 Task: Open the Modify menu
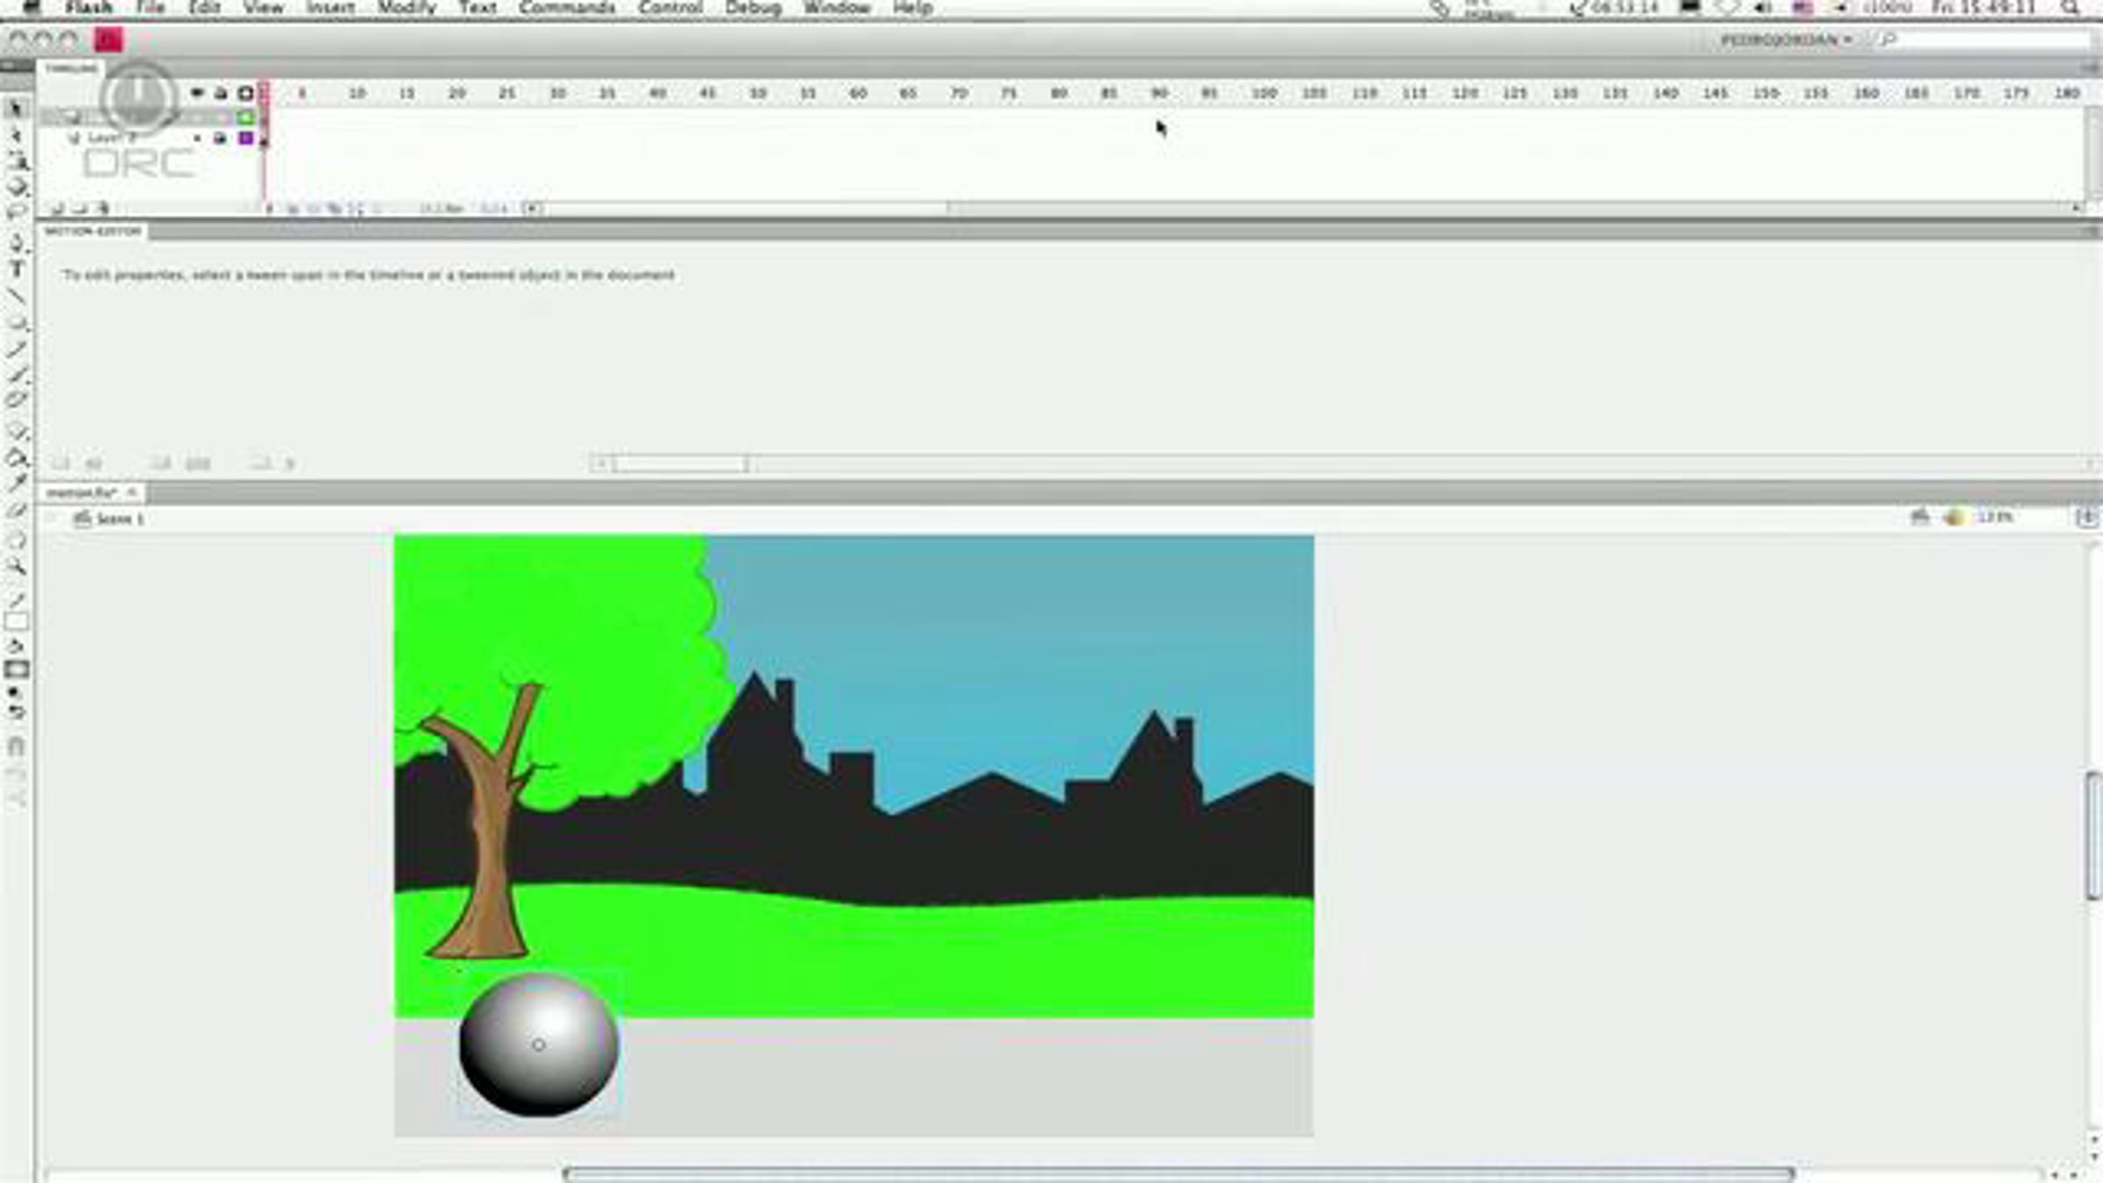[x=407, y=8]
